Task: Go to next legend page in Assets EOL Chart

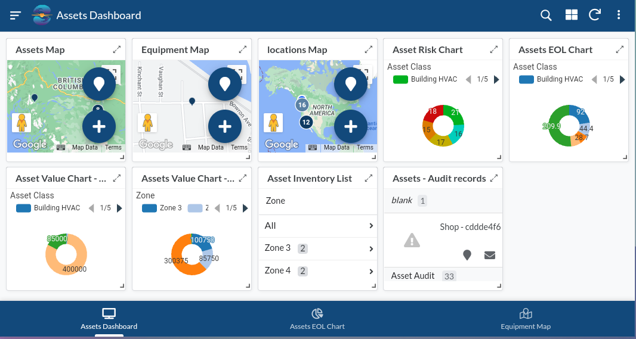Action: [x=622, y=79]
